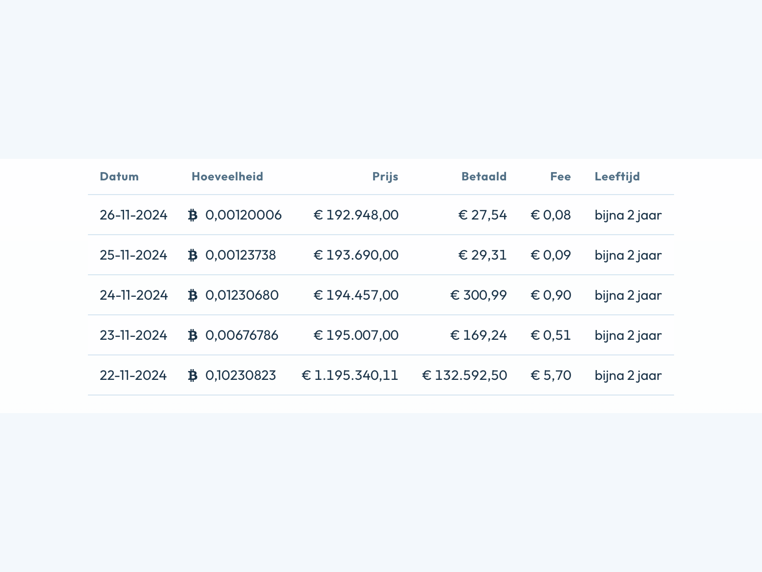
Task: Click "bijna 2 jaar" in the 22-11-2024 row
Action: click(628, 375)
